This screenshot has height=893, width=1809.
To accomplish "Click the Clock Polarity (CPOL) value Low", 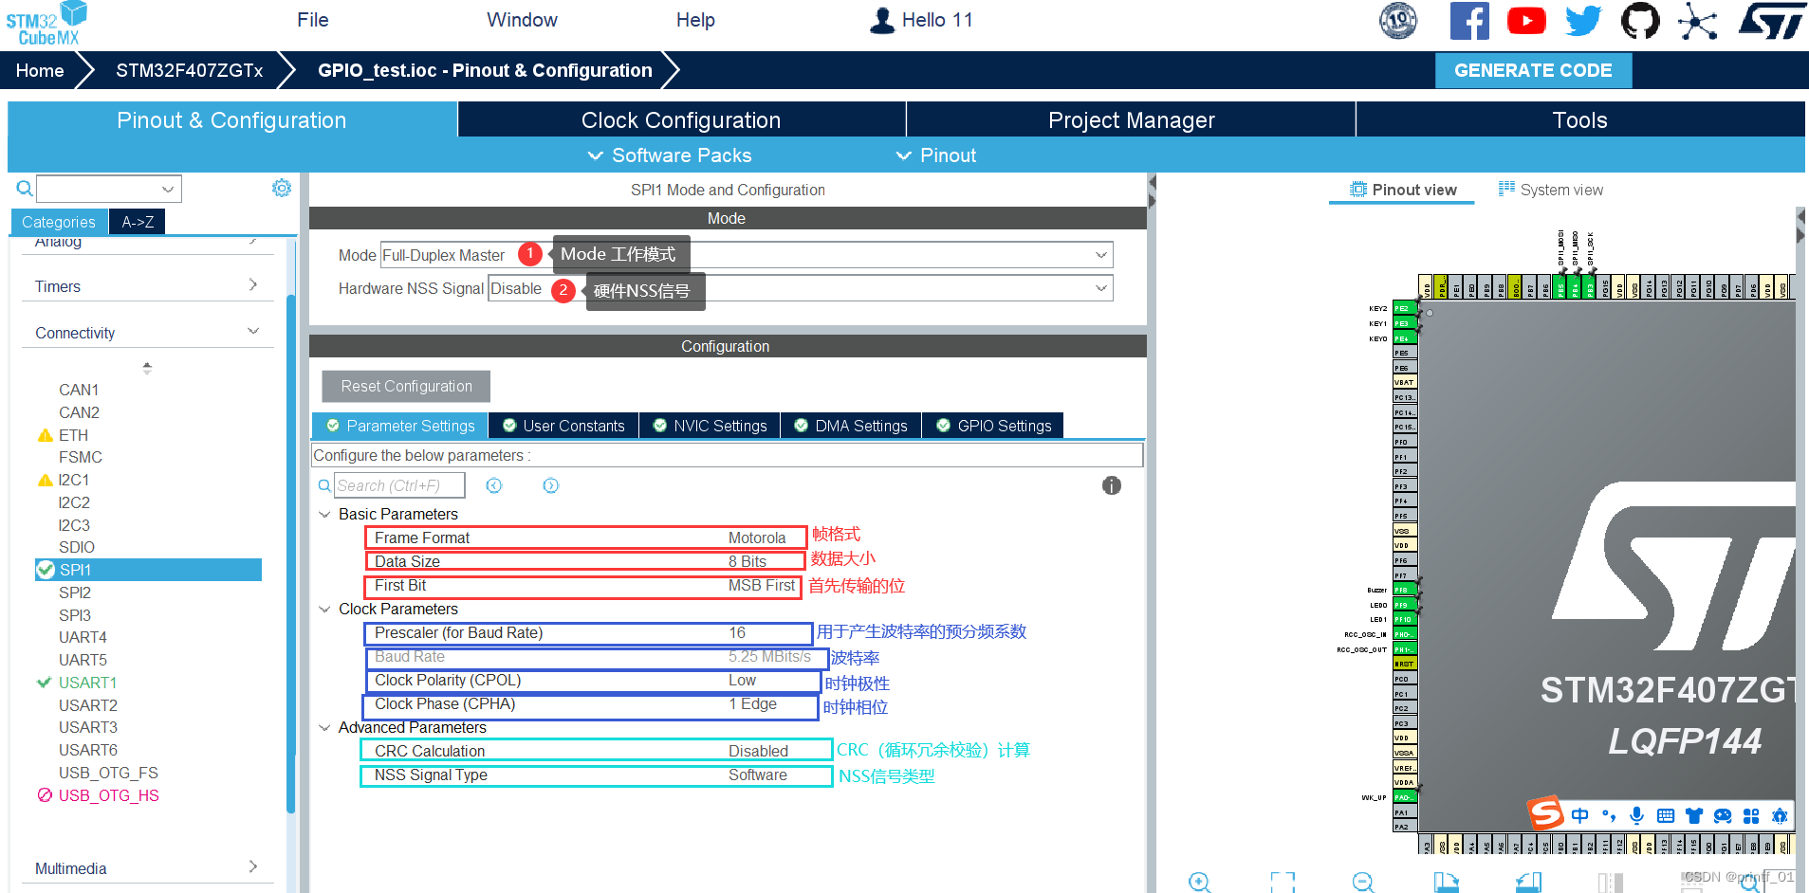I will pos(742,680).
